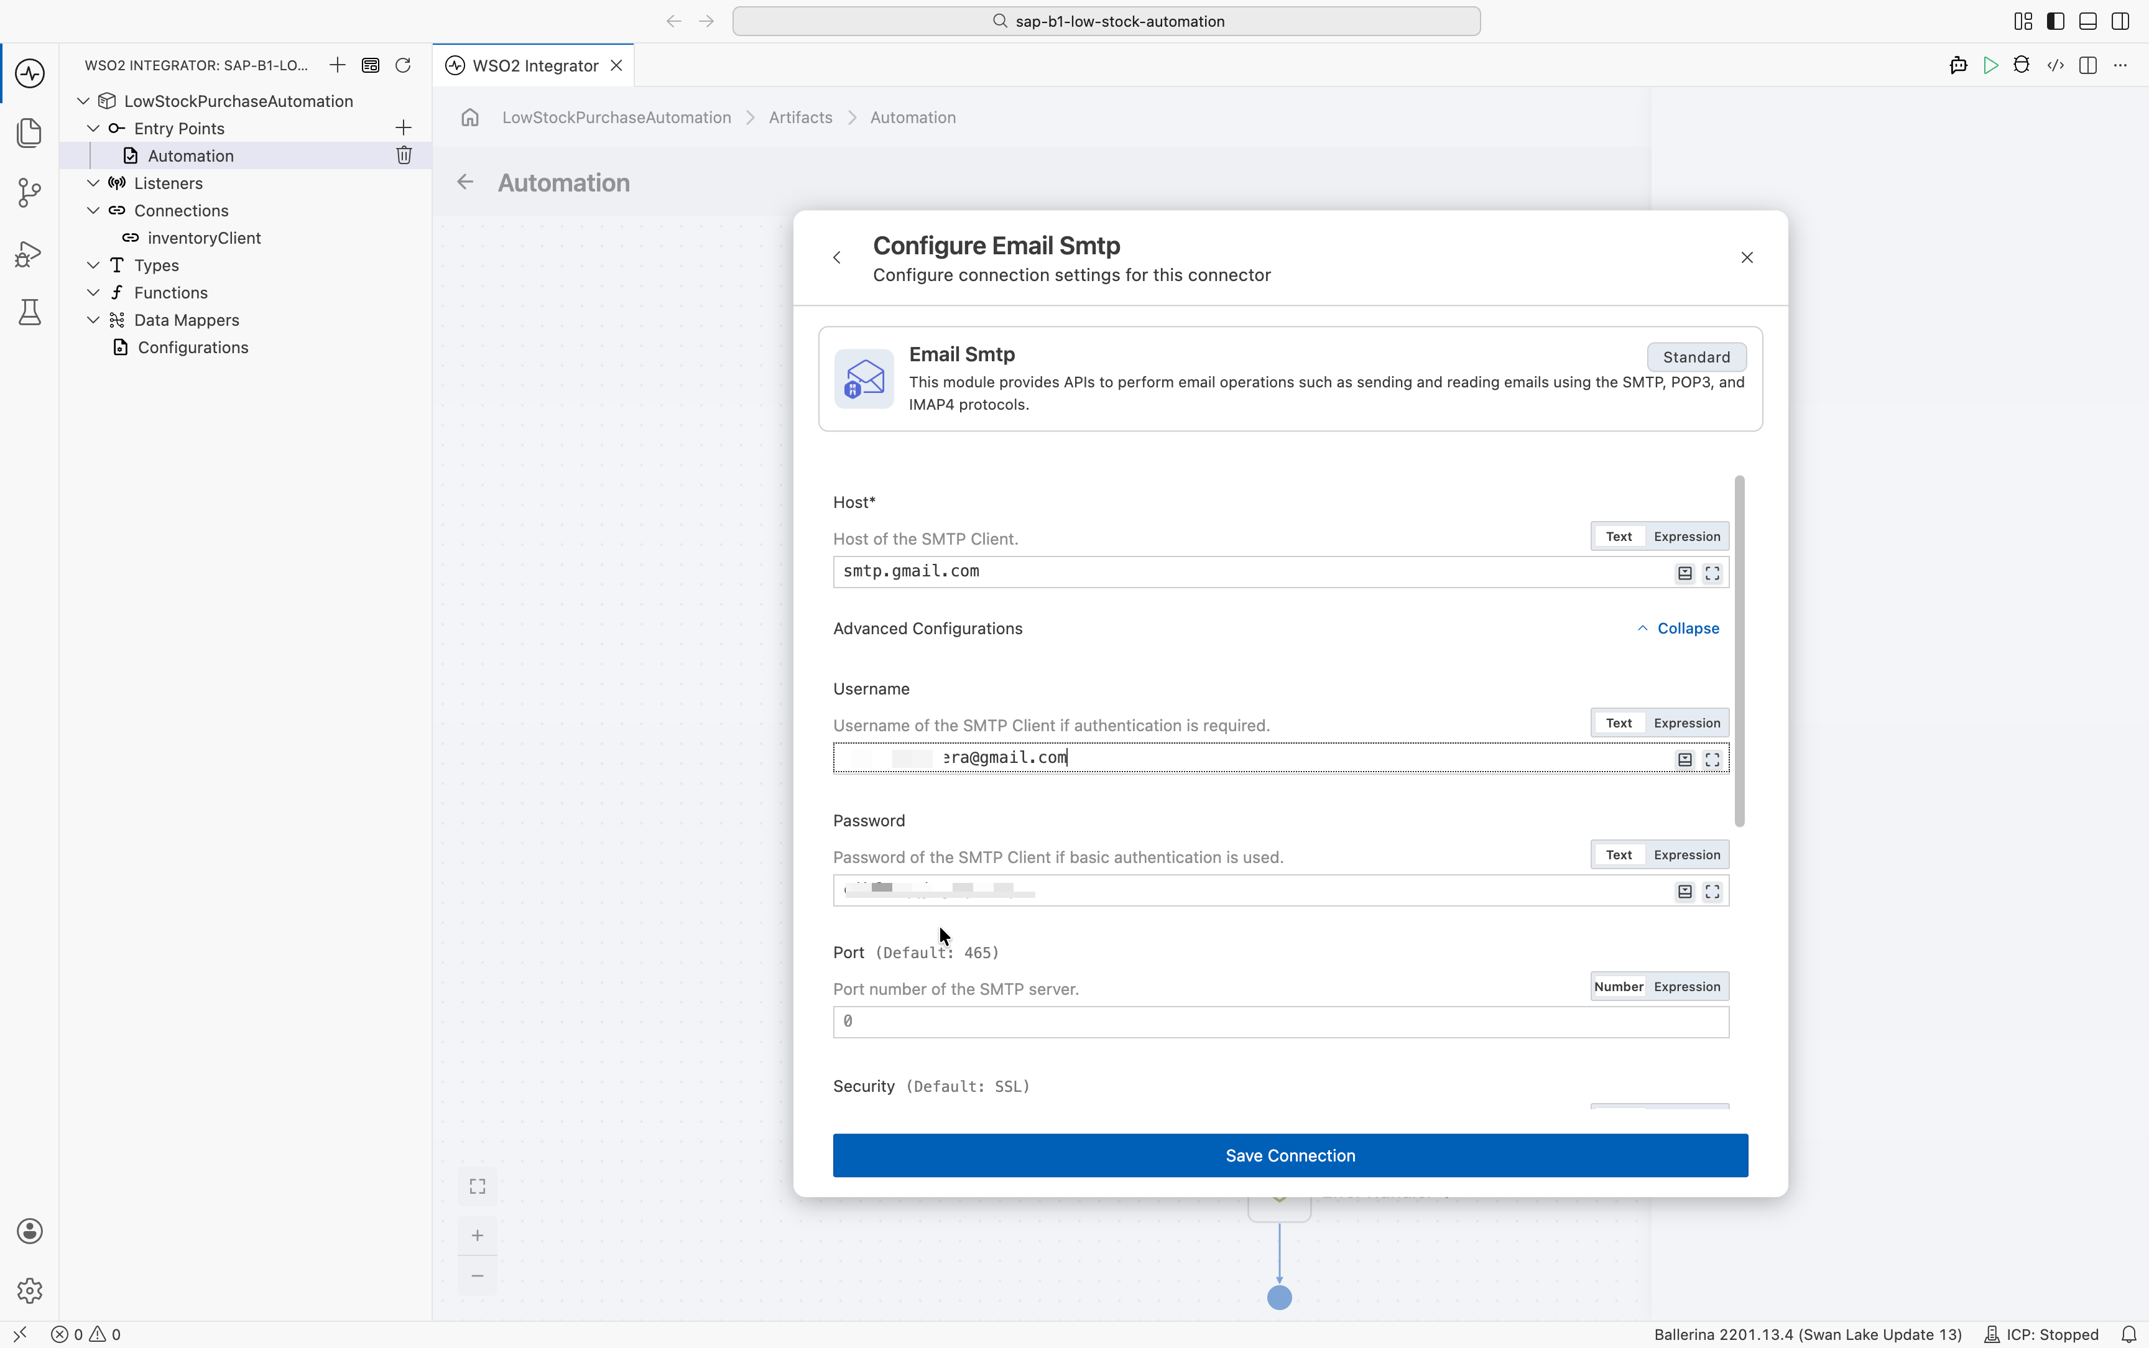The height and width of the screenshot is (1348, 2149).
Task: Click the Port number input field
Action: pyautogui.click(x=1281, y=1022)
